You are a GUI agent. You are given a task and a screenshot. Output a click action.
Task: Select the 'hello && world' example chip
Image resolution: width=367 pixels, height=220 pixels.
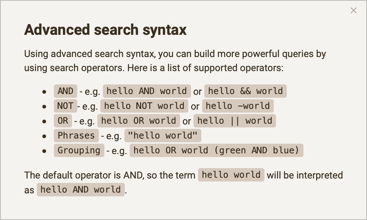click(x=246, y=91)
